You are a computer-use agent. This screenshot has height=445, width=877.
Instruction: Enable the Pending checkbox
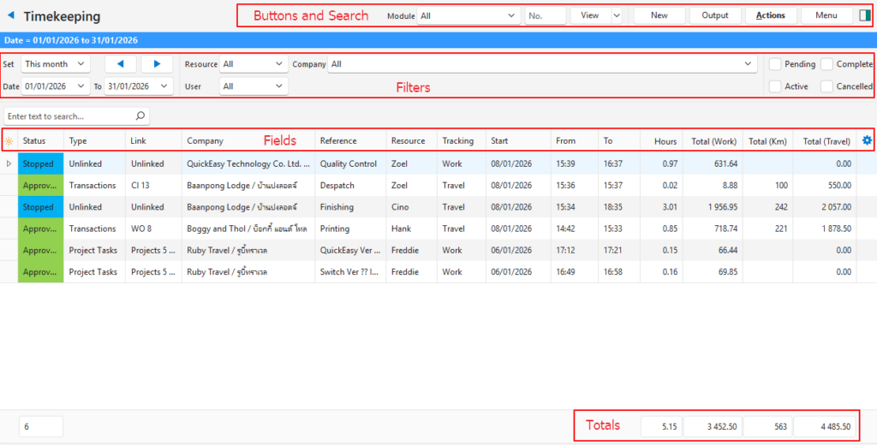[x=775, y=64]
